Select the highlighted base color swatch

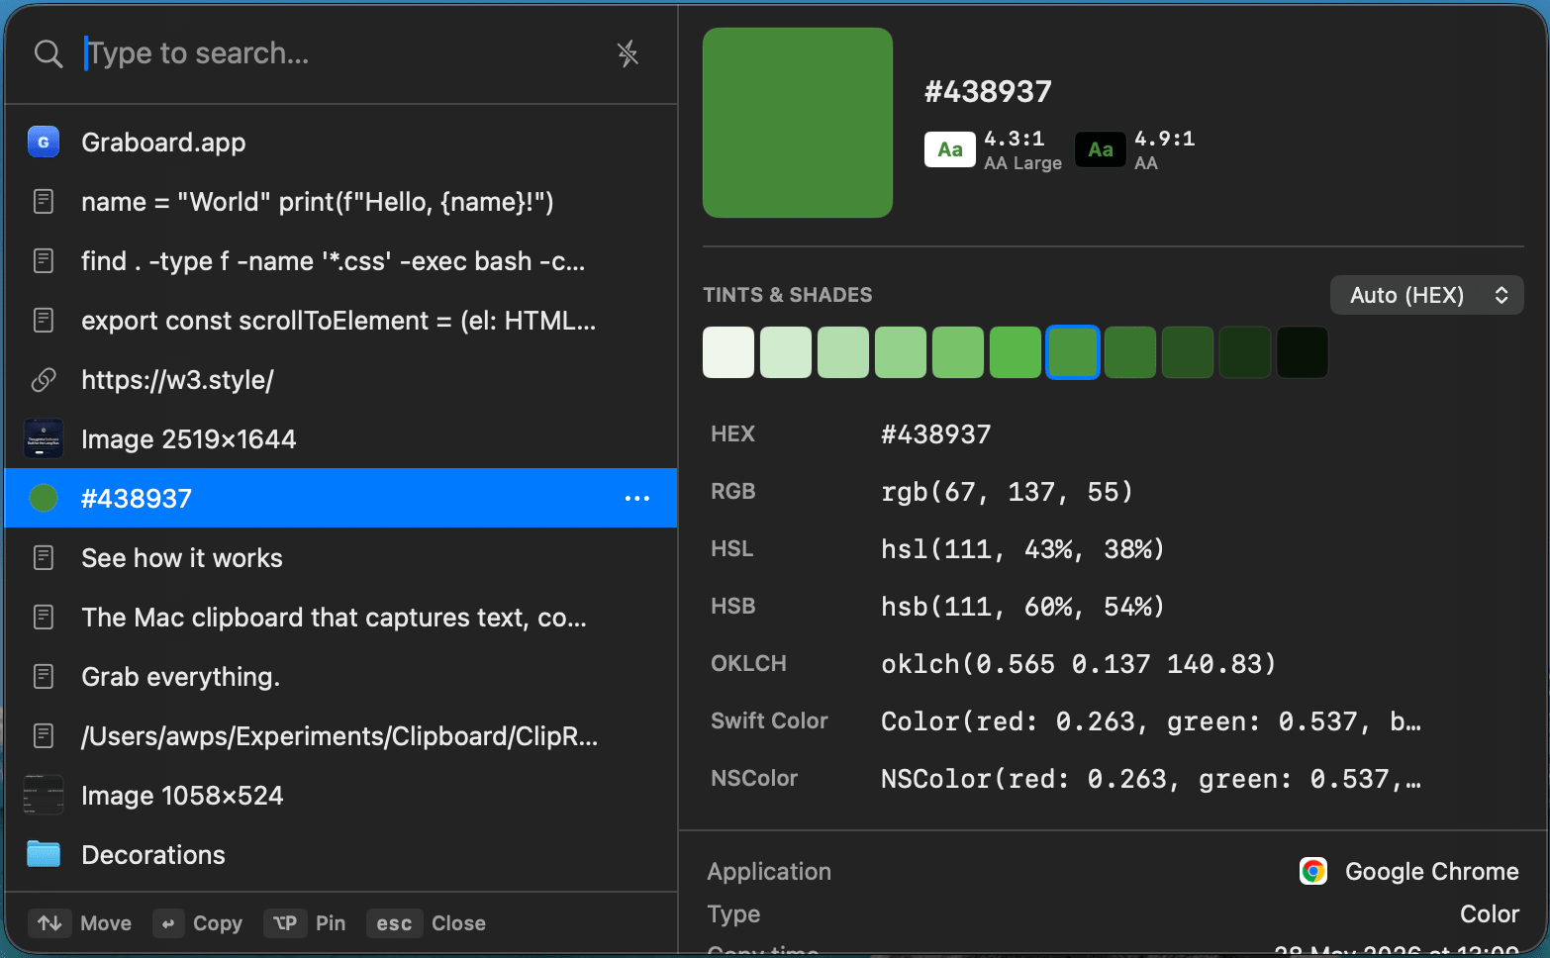[x=1073, y=352]
